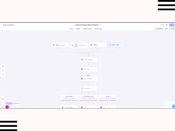Open options menu on Wait Email Opened
Viewport: 175px width, 131px height.
pyautogui.click(x=96, y=79)
